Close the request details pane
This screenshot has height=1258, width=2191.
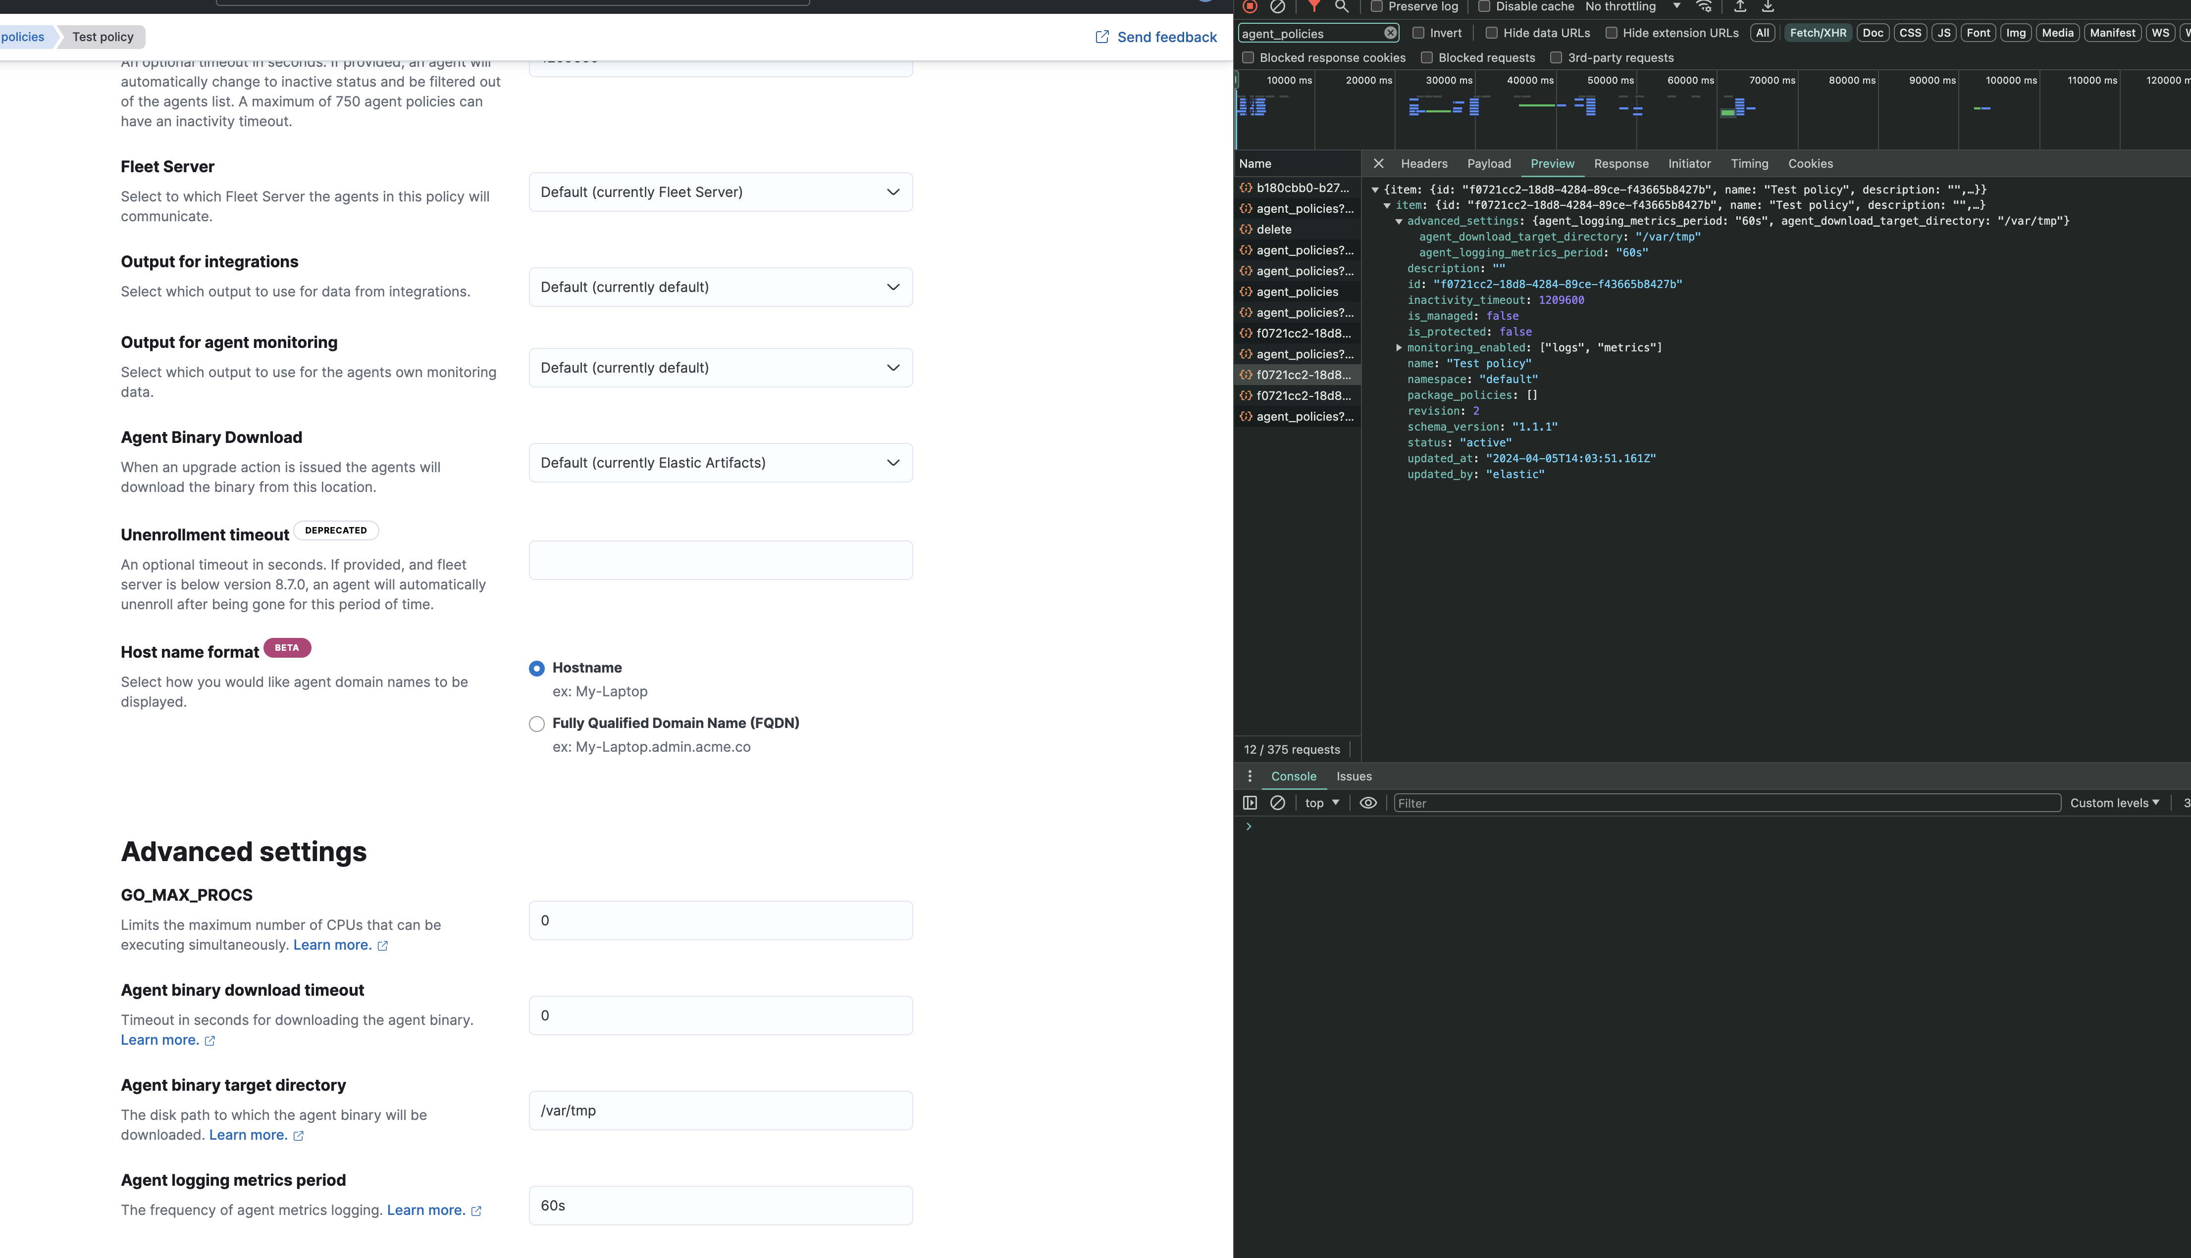click(x=1378, y=163)
